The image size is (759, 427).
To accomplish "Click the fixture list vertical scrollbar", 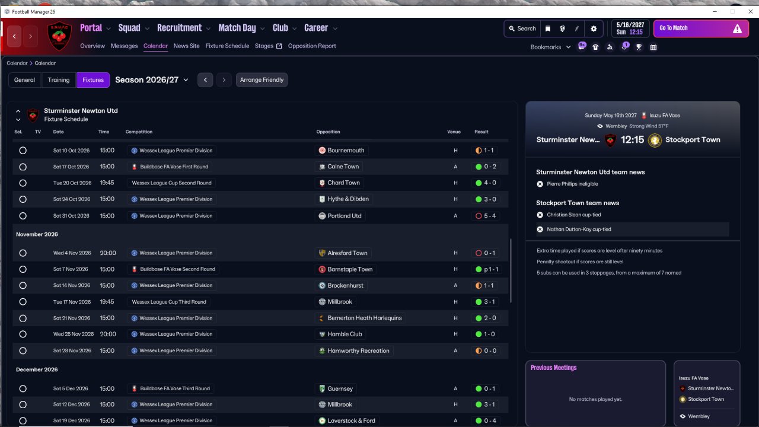I will (510, 270).
